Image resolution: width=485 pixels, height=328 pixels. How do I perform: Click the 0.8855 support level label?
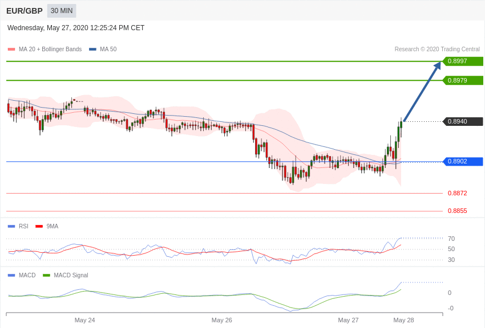click(458, 211)
